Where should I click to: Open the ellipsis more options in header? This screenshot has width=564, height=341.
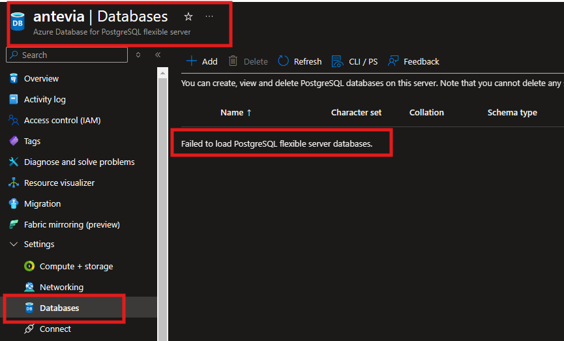(x=209, y=16)
